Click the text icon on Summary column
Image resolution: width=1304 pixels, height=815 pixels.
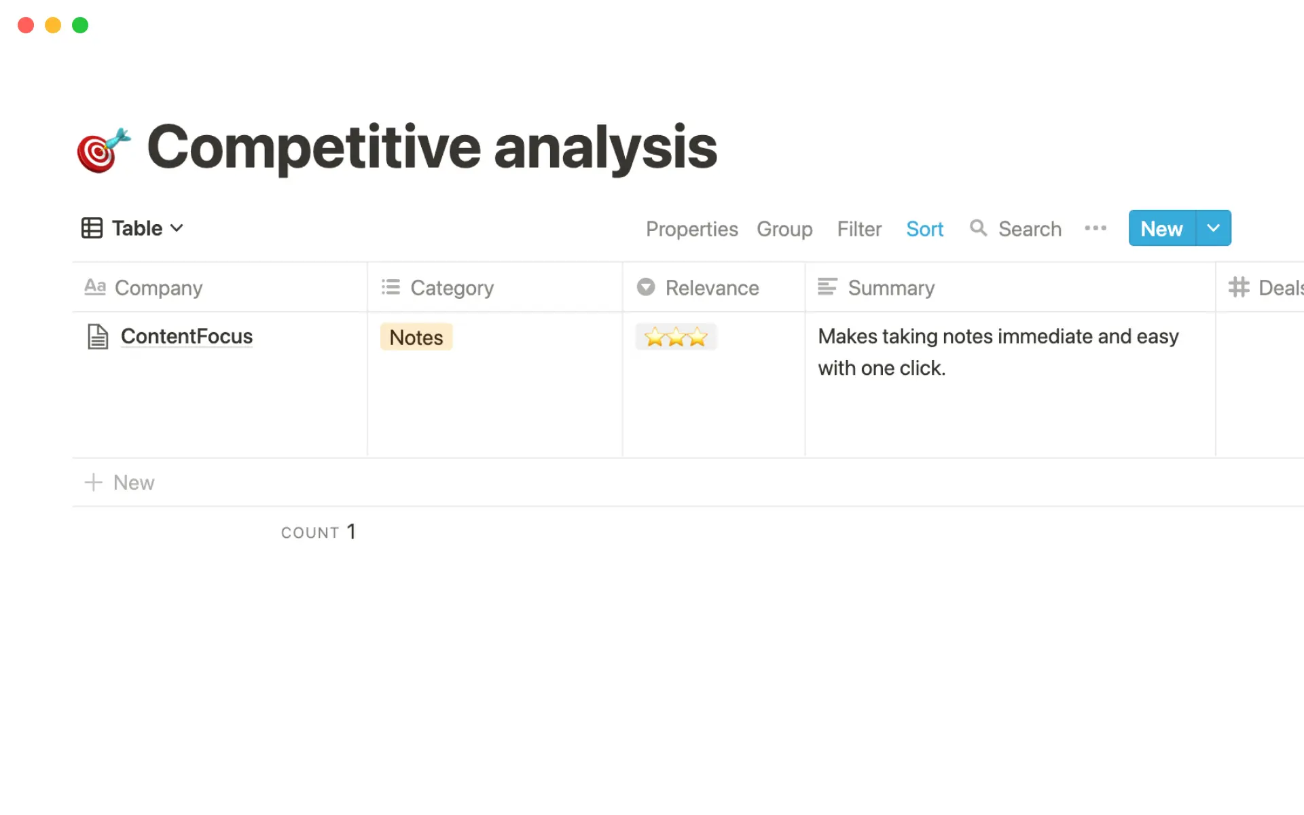(828, 287)
